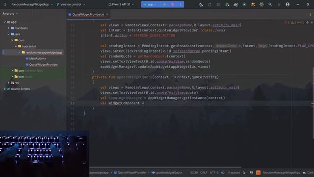Click the Apply Changes icon
314x177 pixels.
209,4
